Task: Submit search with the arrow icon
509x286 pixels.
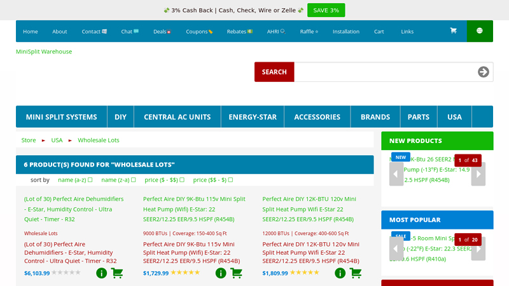Action: 484,72
